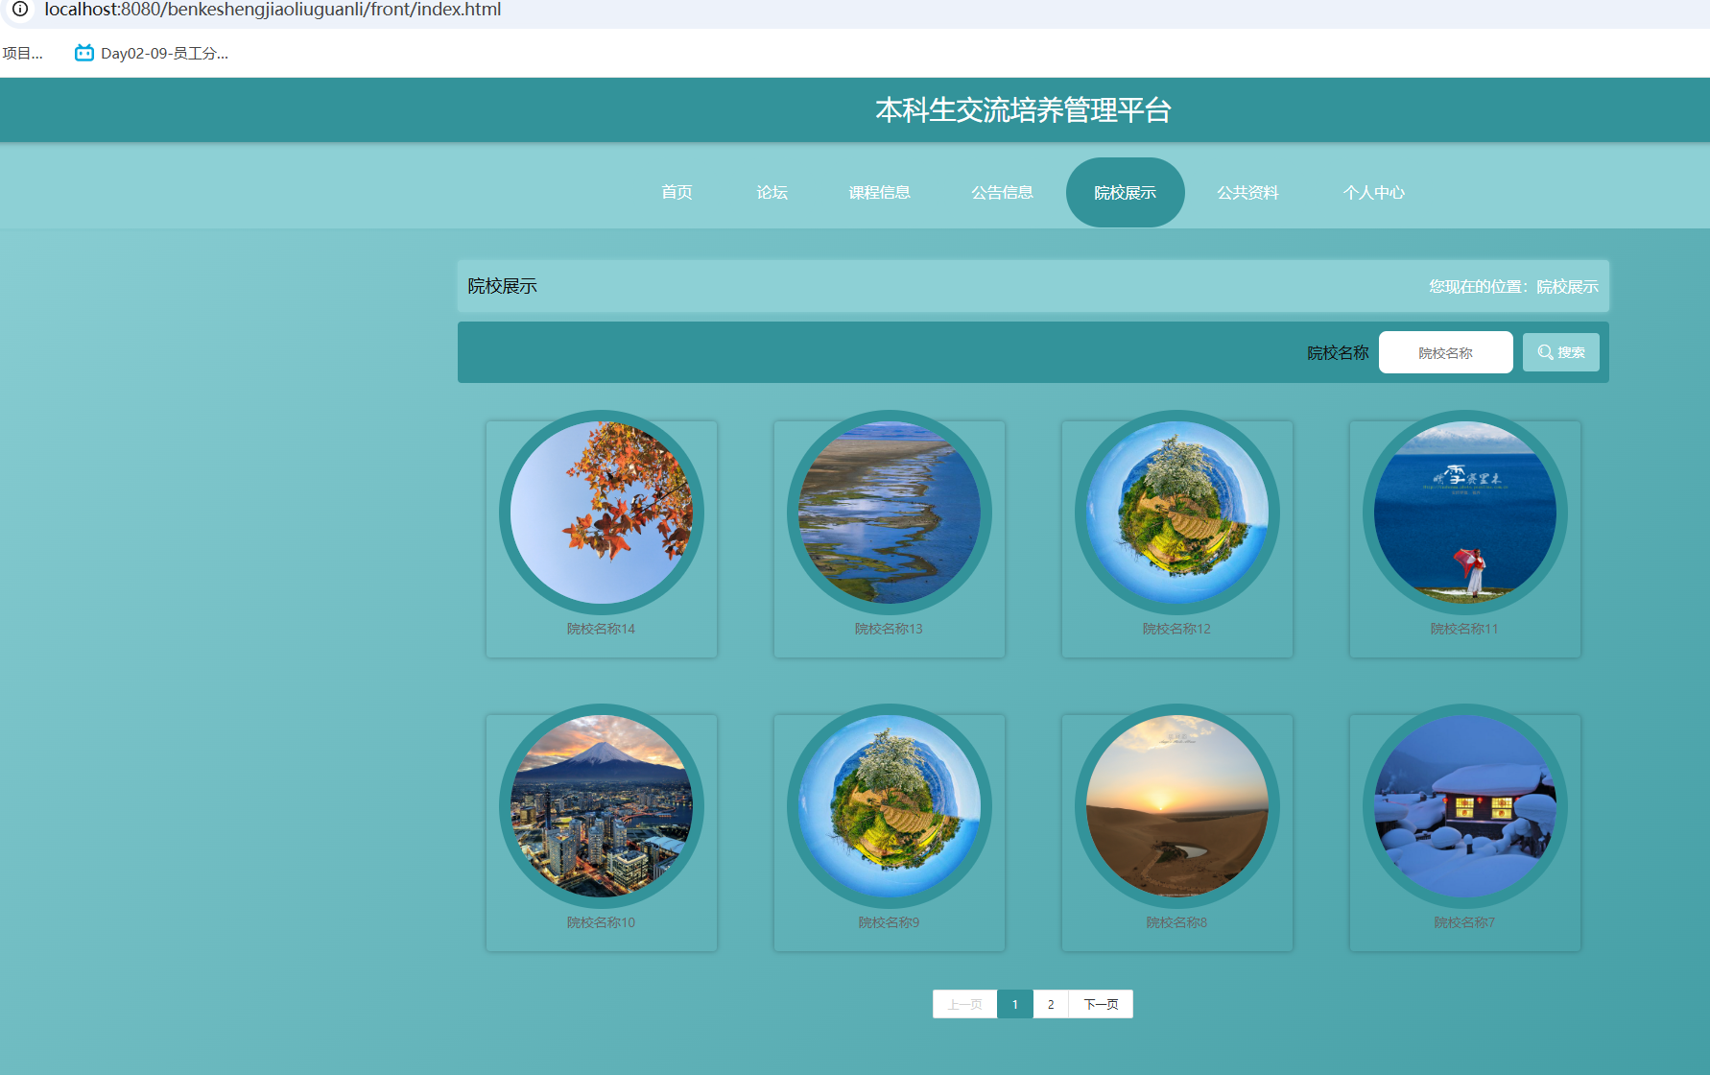Click the 您现在的位置：院校展示 breadcrumb
Image resolution: width=1710 pixels, height=1075 pixels.
[1513, 286]
